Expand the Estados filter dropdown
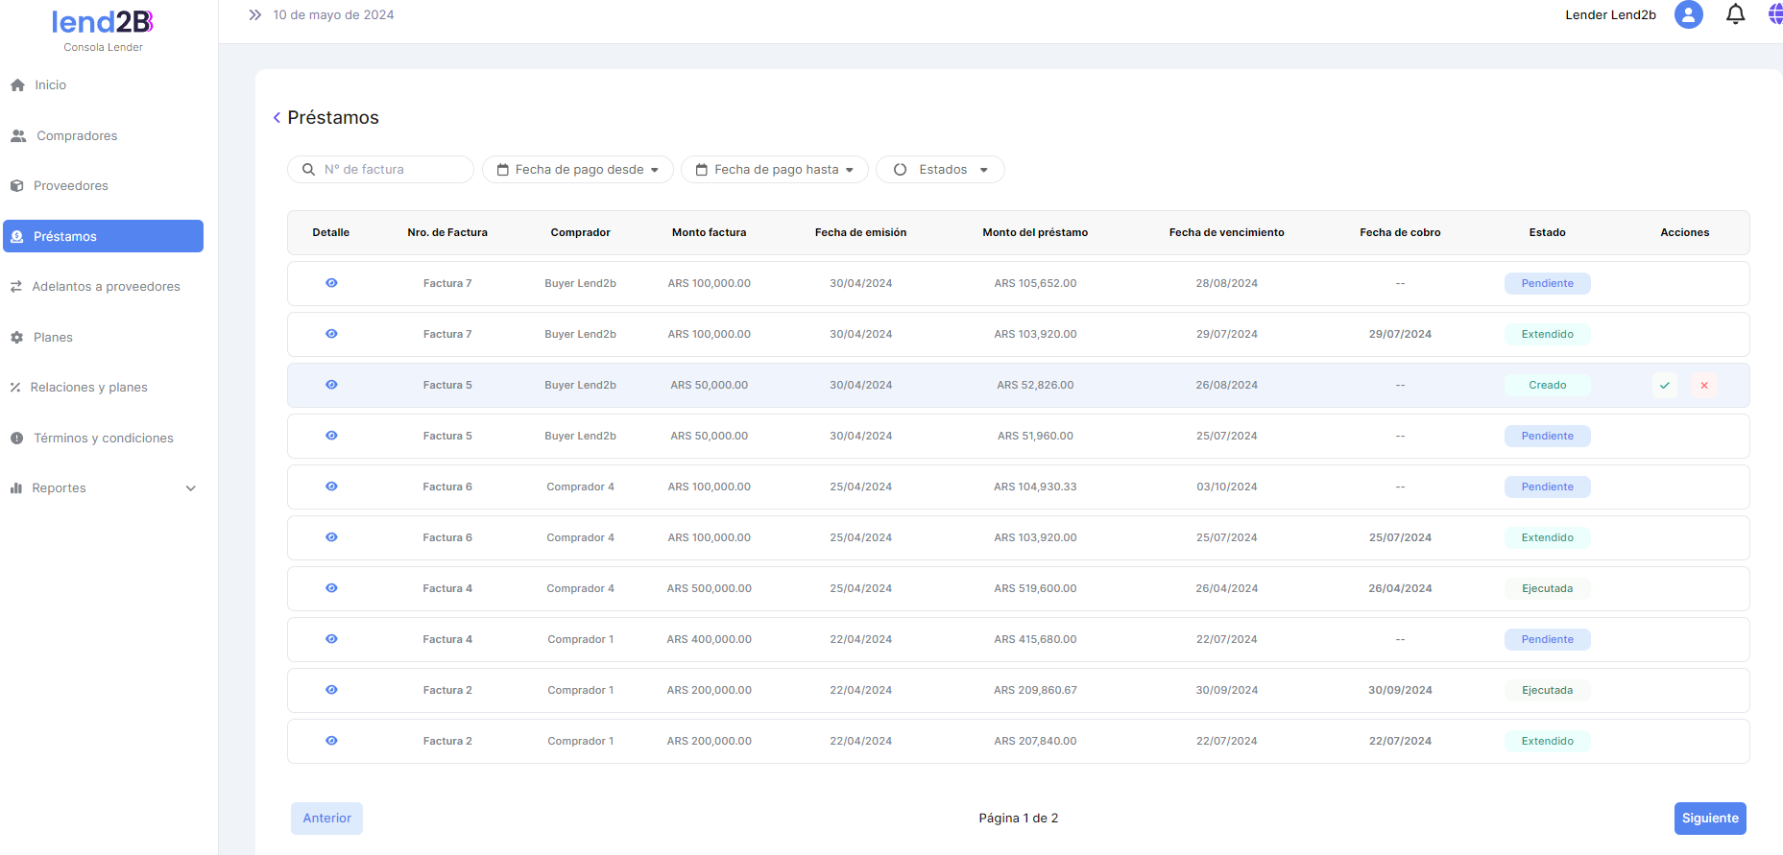The image size is (1783, 855). [x=940, y=170]
